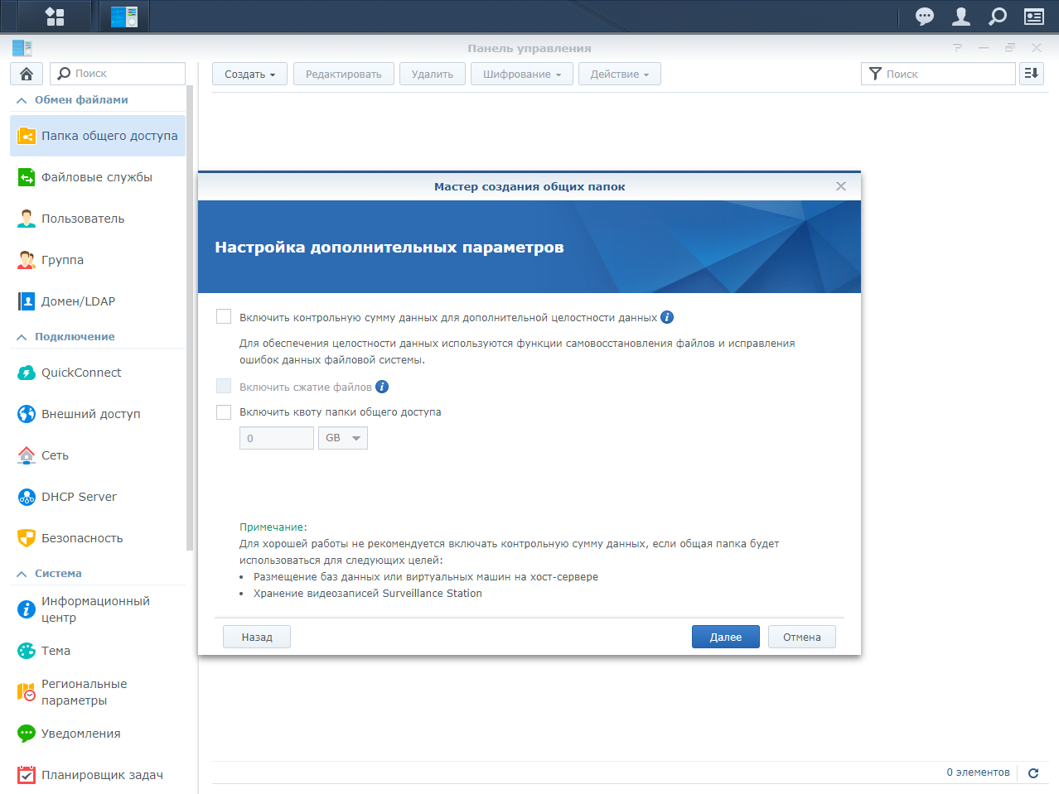Enable data checksum checkbox
The height and width of the screenshot is (794, 1059).
[224, 316]
